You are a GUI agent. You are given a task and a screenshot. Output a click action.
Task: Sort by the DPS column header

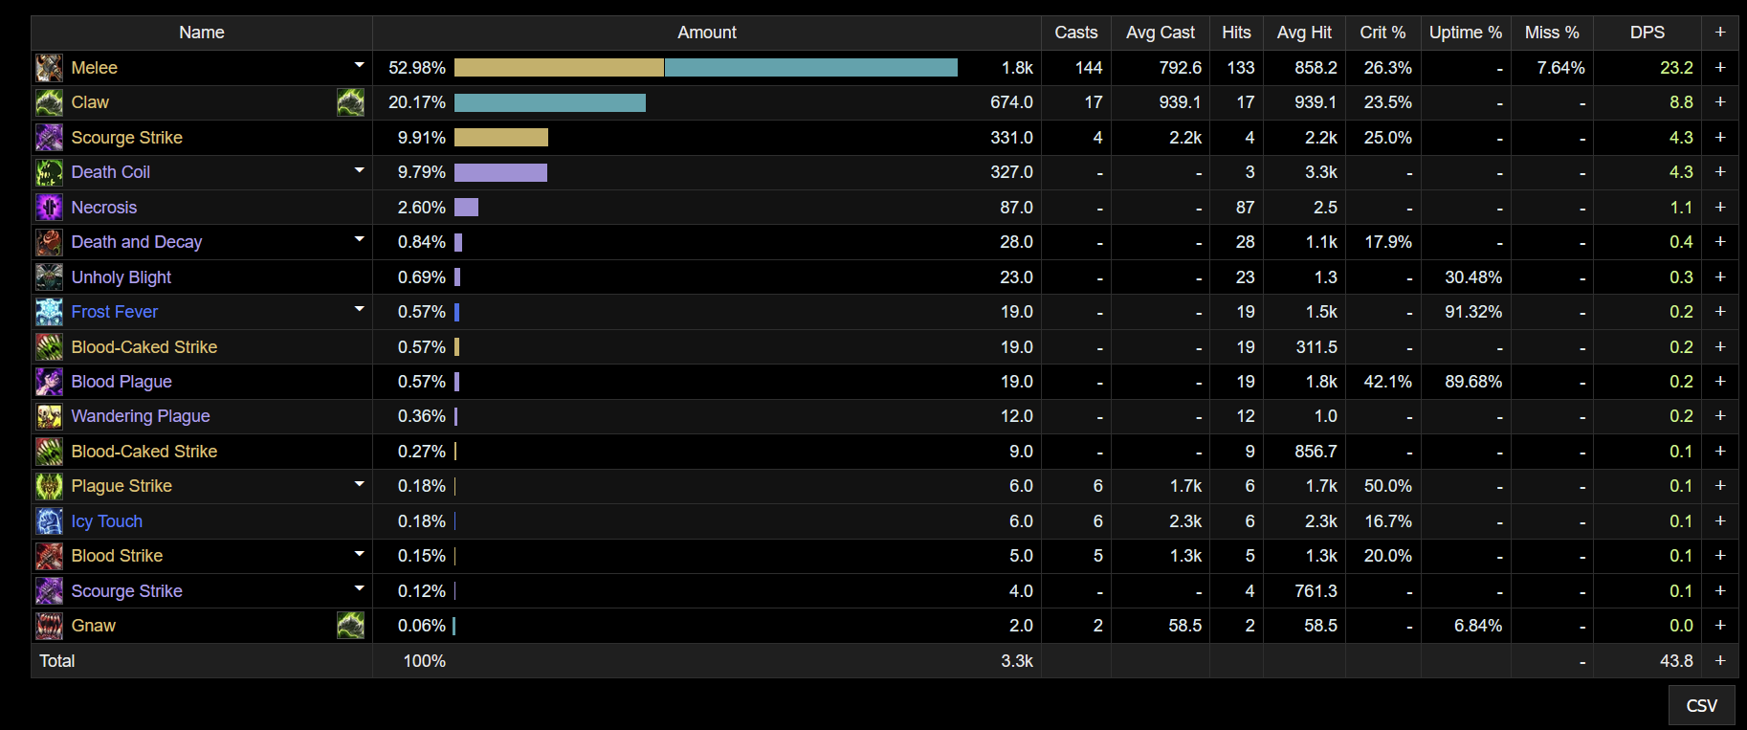pos(1647,33)
